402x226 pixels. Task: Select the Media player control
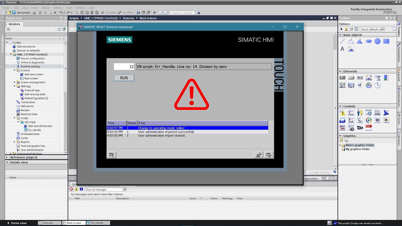tap(369, 120)
